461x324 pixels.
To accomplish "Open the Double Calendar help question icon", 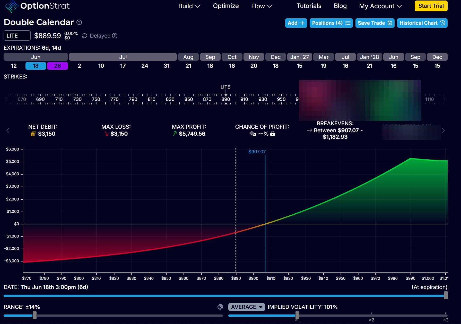I will coord(79,22).
